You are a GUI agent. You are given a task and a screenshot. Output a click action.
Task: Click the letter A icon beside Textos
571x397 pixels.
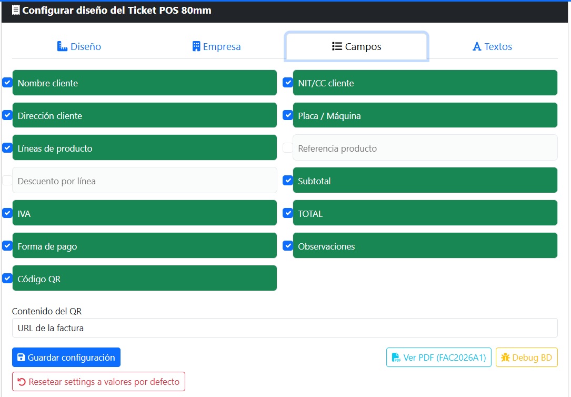click(x=477, y=47)
